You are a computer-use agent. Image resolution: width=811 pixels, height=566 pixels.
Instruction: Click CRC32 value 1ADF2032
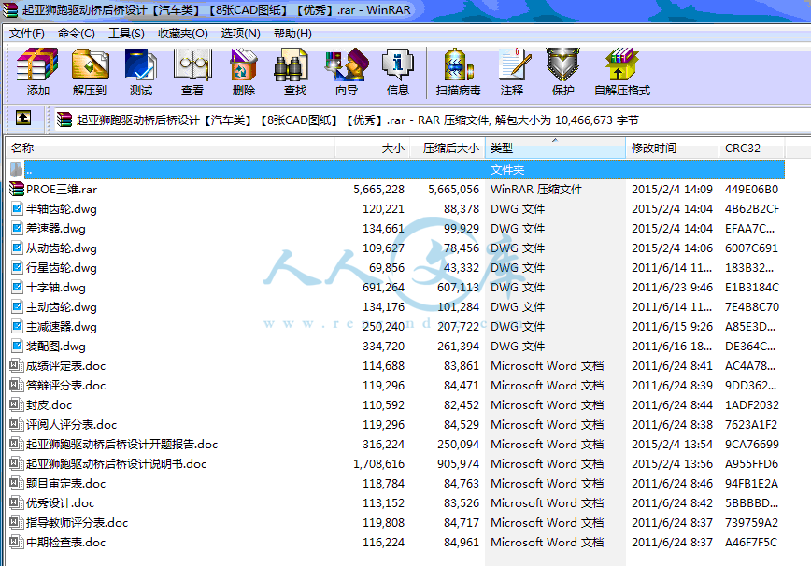(x=751, y=405)
